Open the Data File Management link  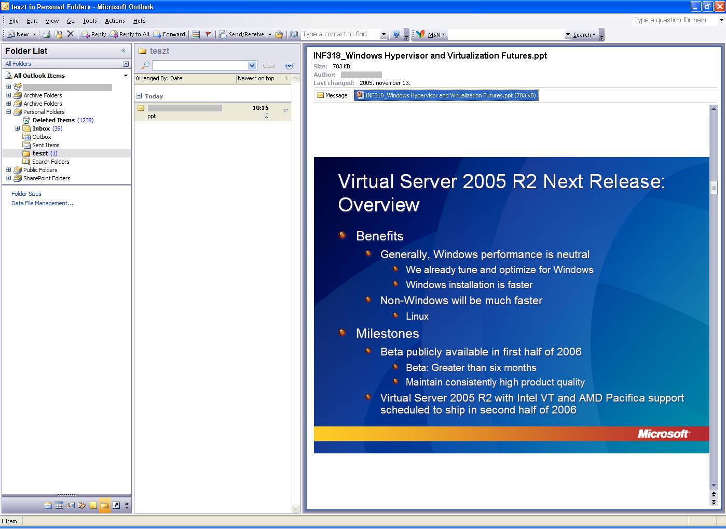pos(42,203)
